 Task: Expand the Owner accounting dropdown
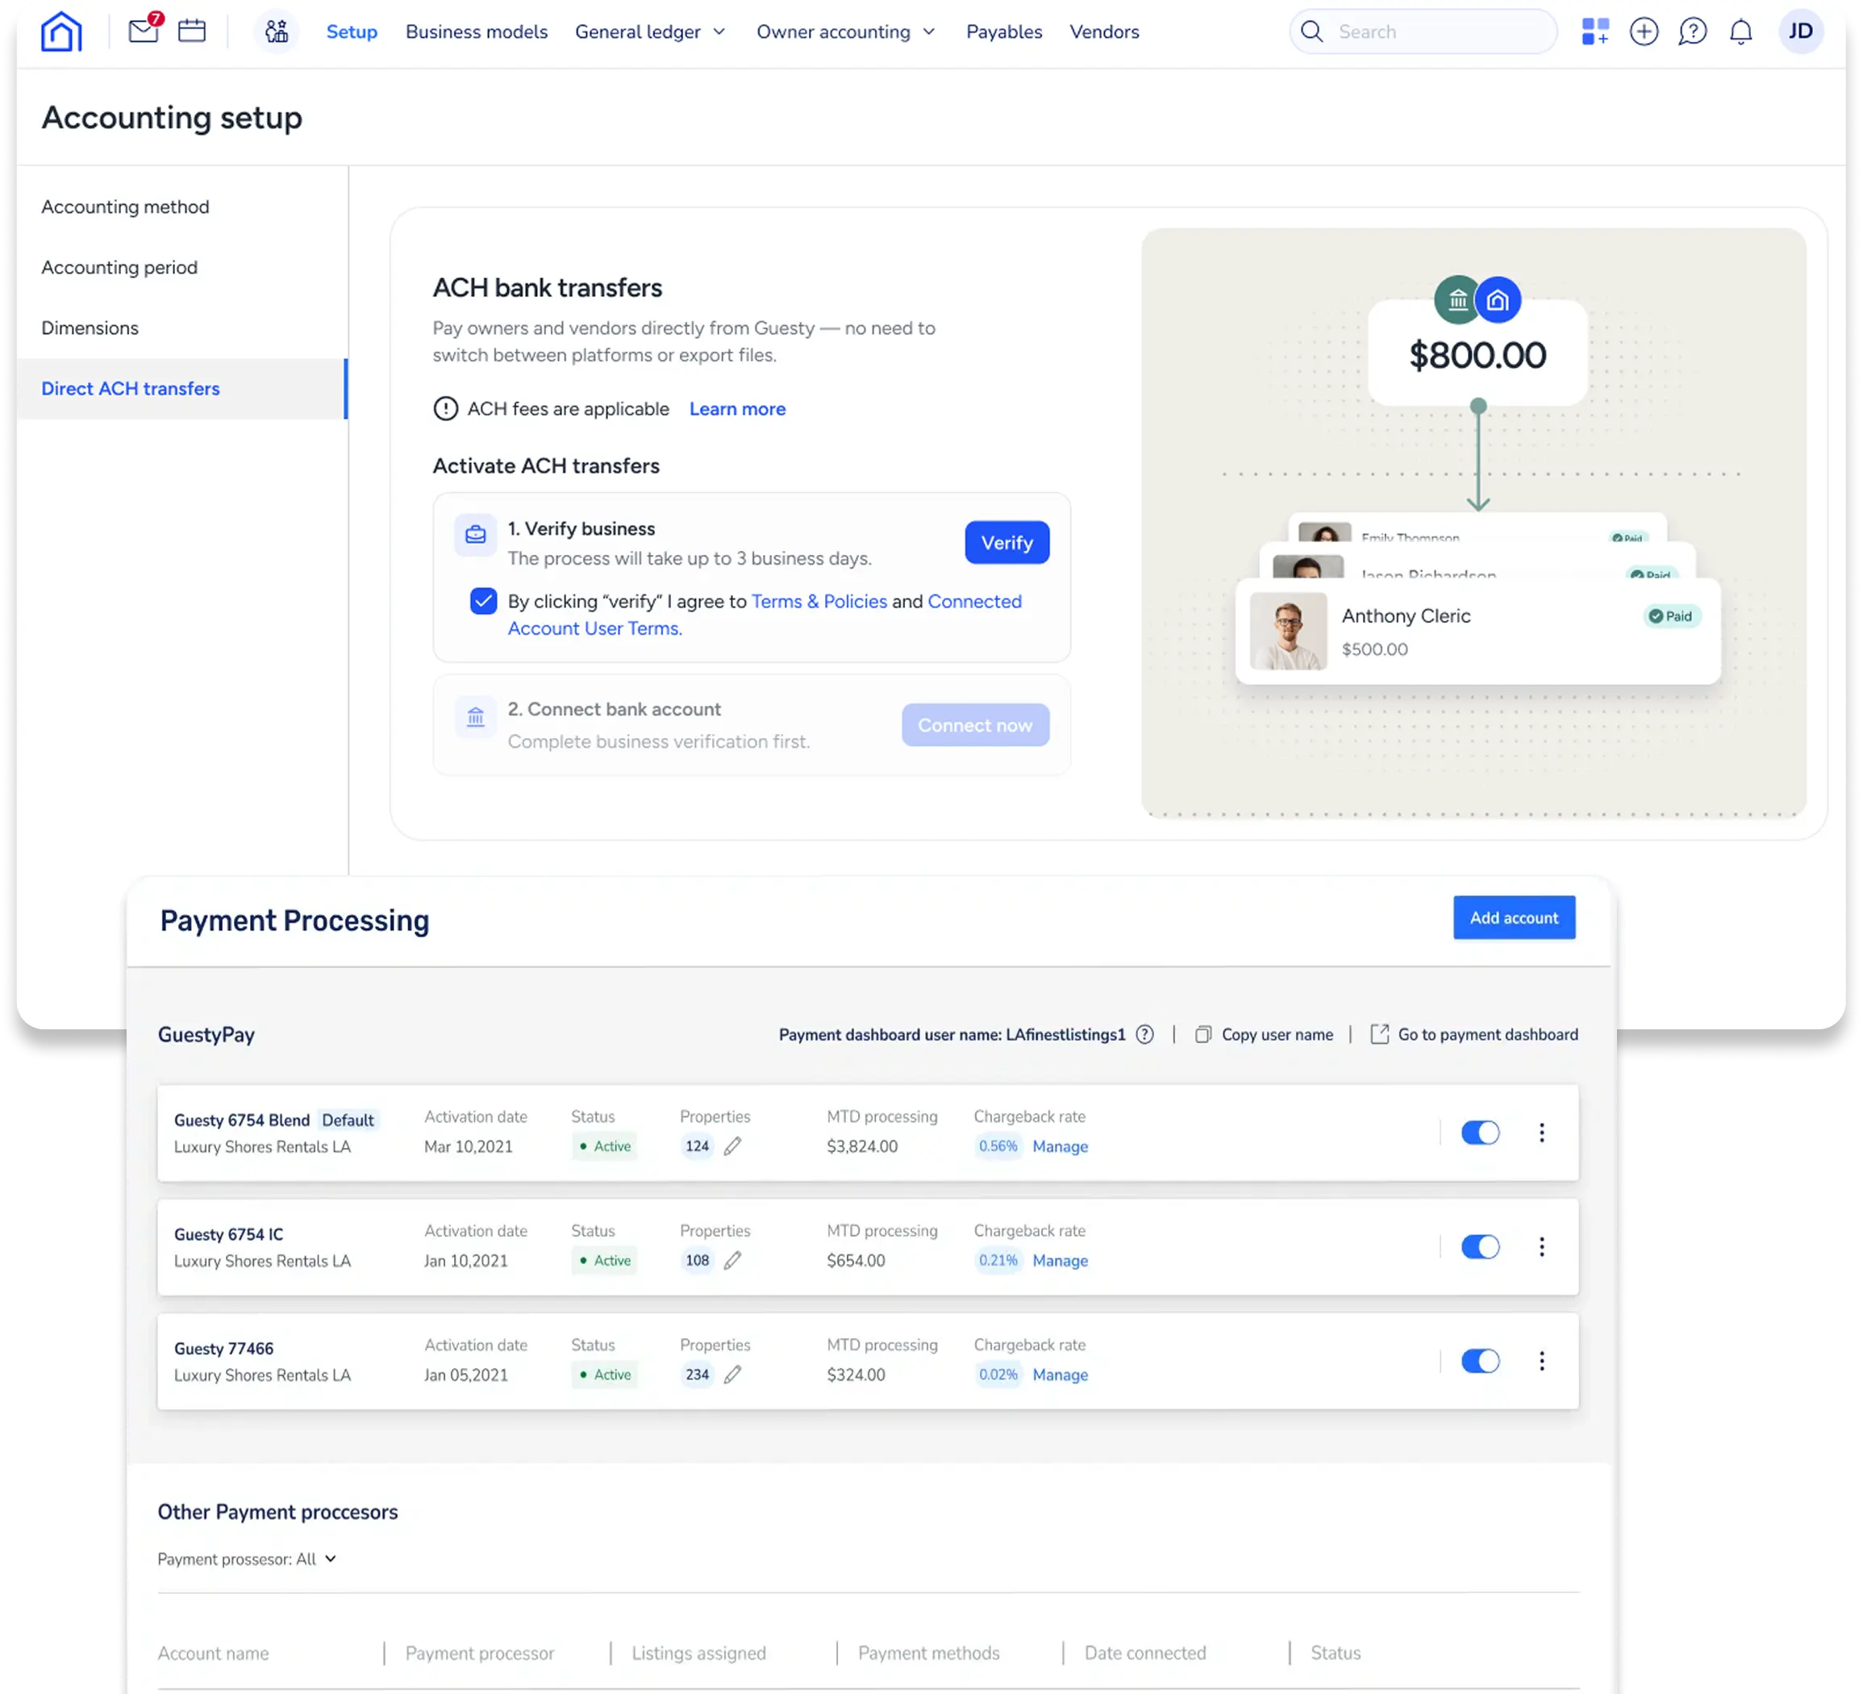point(845,31)
